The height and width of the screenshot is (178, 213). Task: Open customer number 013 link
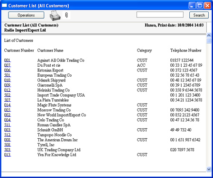tap(8, 155)
